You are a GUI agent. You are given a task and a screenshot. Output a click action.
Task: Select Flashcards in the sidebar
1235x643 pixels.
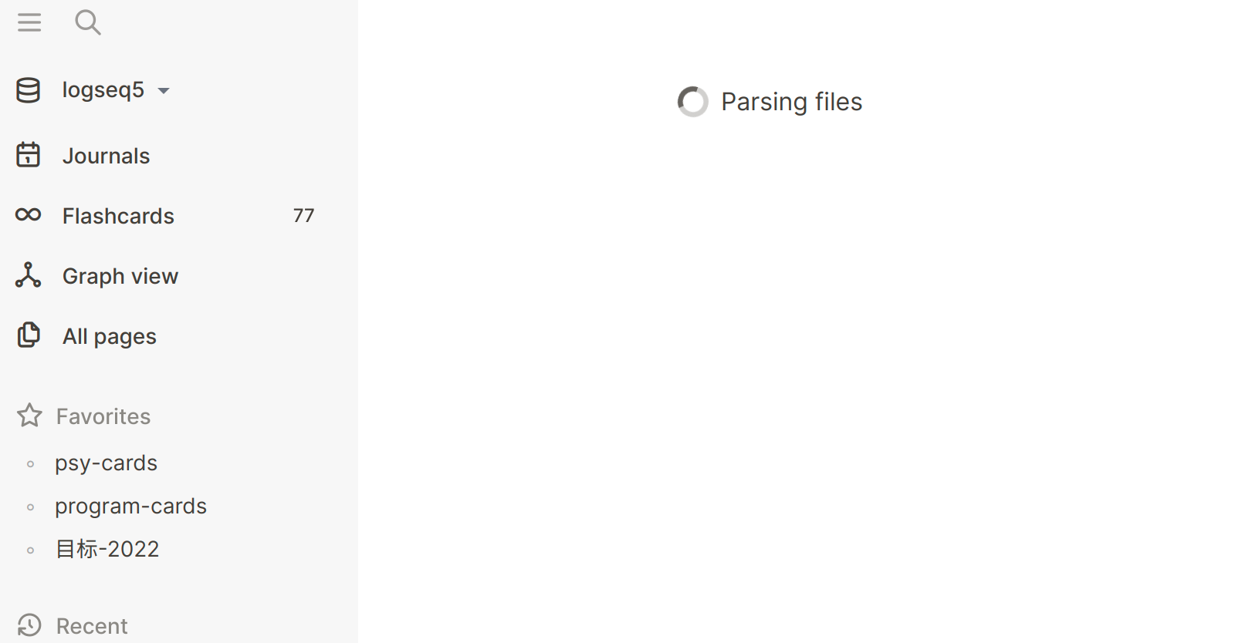pyautogui.click(x=117, y=216)
